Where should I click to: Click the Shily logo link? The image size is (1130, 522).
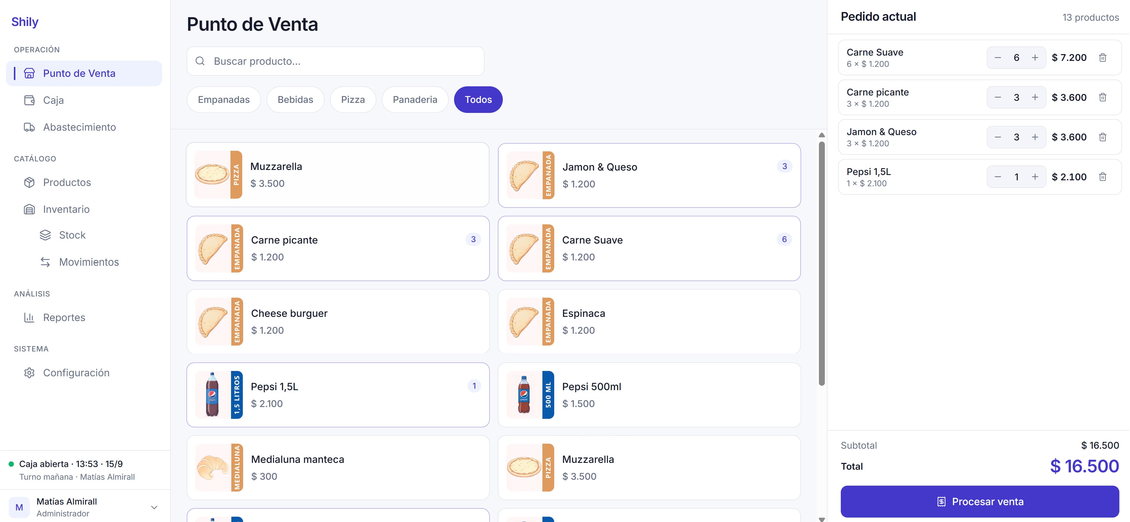pyautogui.click(x=25, y=22)
